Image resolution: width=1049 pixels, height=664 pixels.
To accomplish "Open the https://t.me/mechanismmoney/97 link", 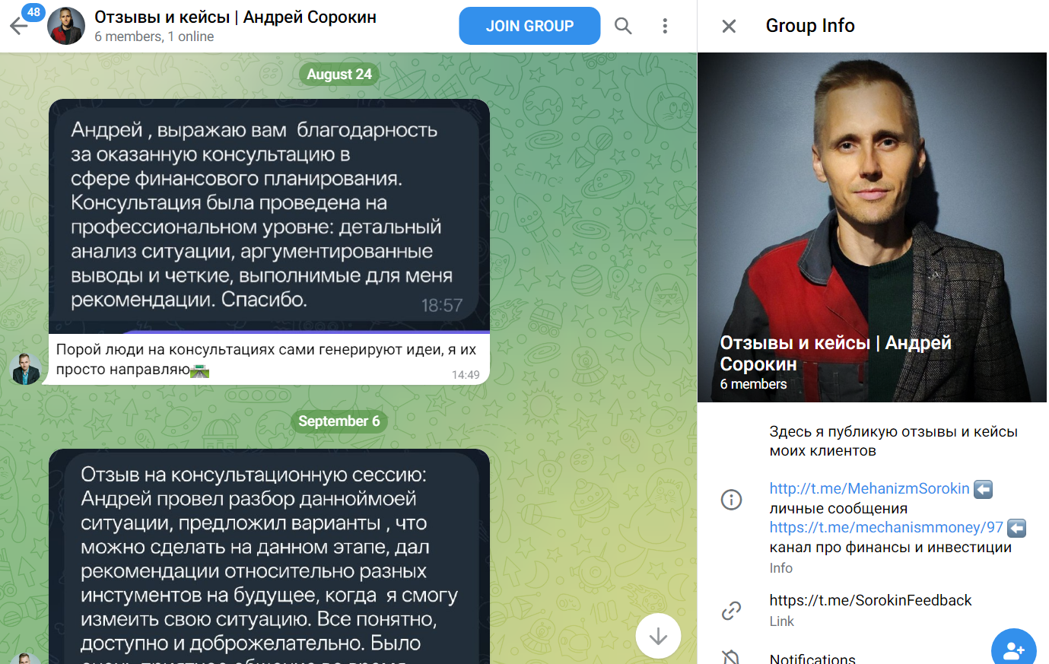I will click(886, 527).
